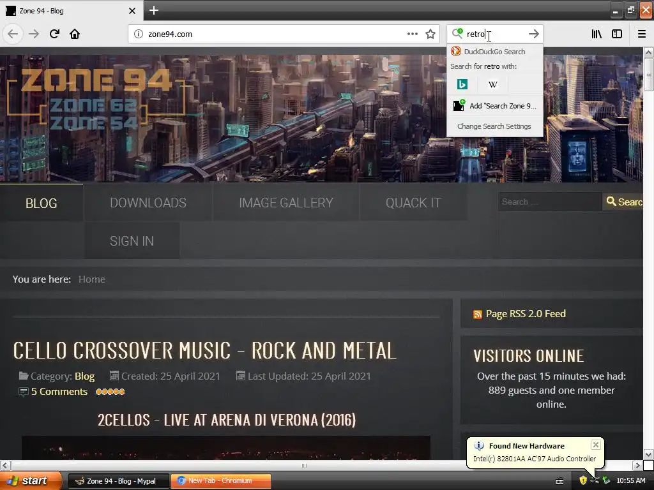Screen dimensions: 654x490
Task: Open the SIGN IN page
Action: click(132, 241)
